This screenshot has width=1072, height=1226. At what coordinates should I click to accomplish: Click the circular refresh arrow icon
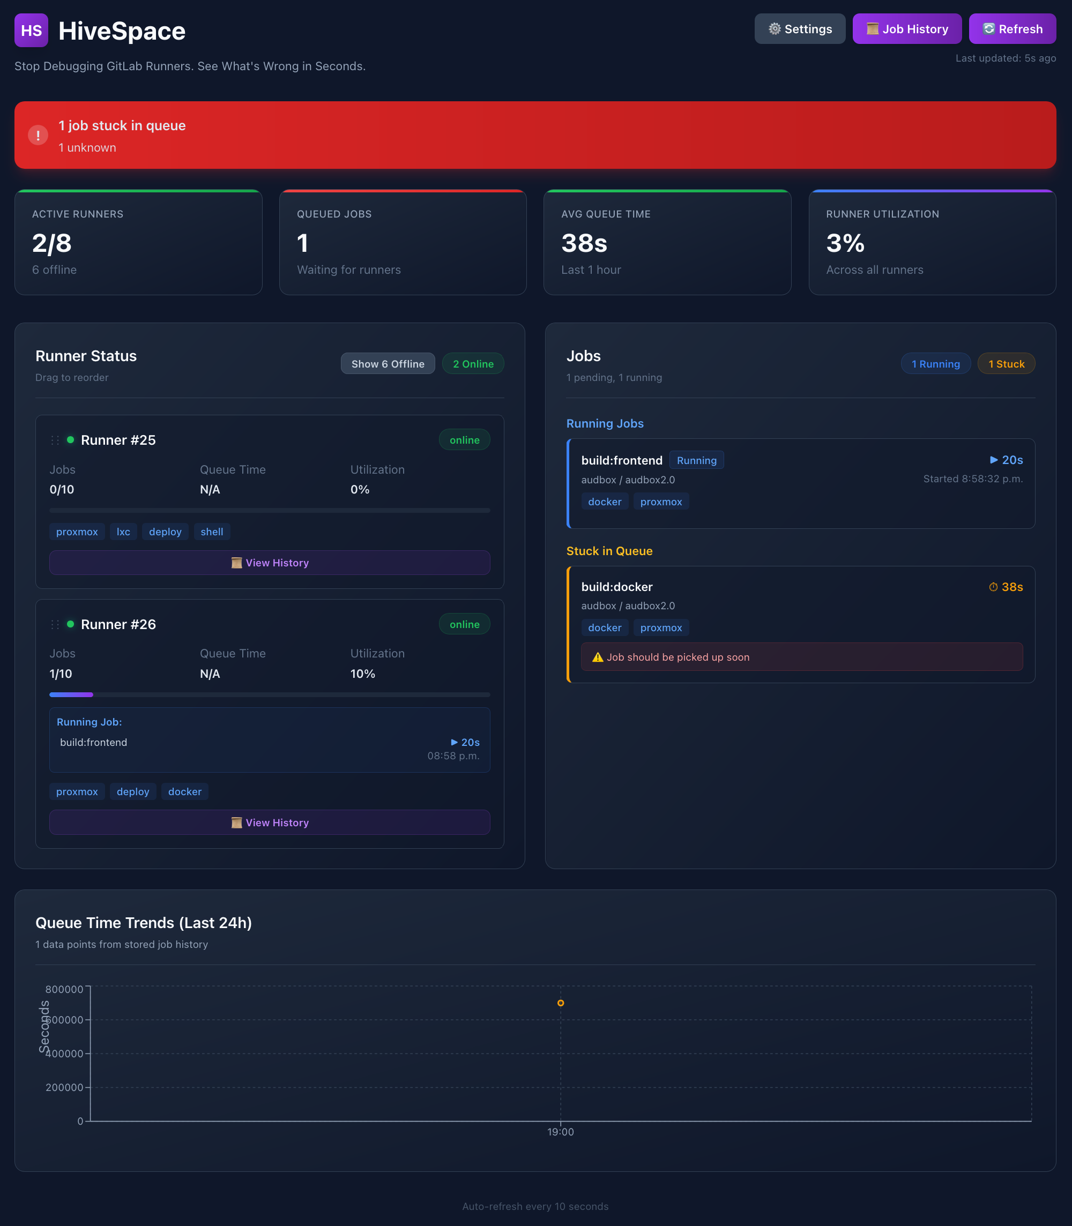(988, 28)
